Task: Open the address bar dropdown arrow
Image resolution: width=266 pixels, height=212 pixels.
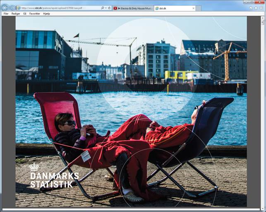Action: (106, 8)
